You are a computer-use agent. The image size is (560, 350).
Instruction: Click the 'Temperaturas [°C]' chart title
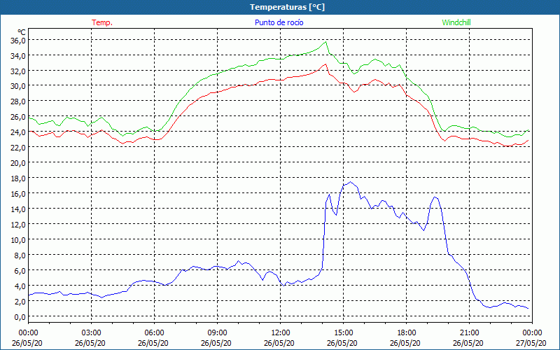pos(287,7)
